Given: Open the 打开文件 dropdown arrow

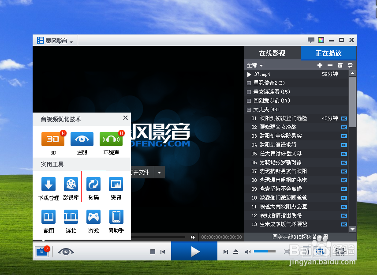Looking at the screenshot, I should tap(160, 172).
